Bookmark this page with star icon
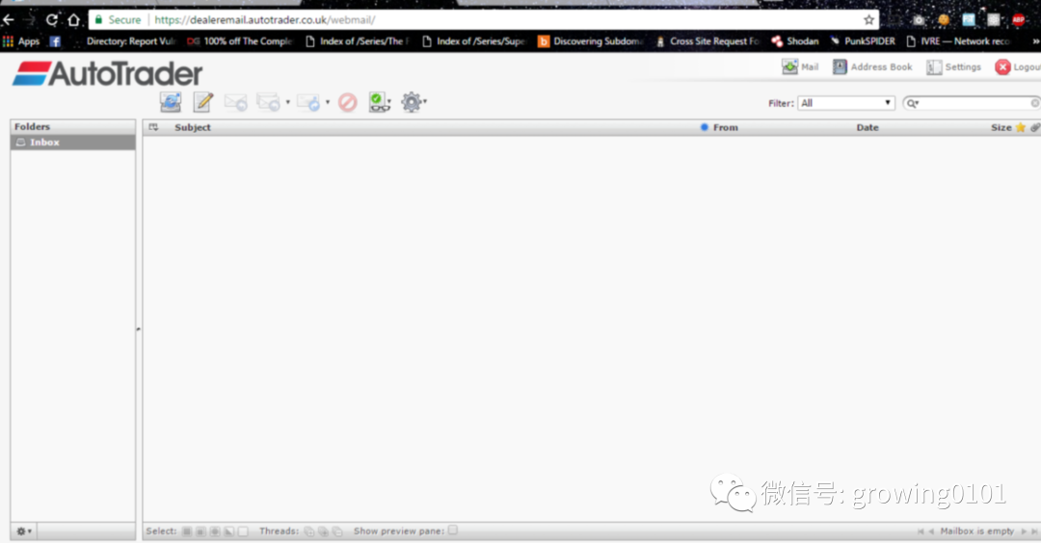 [x=868, y=20]
